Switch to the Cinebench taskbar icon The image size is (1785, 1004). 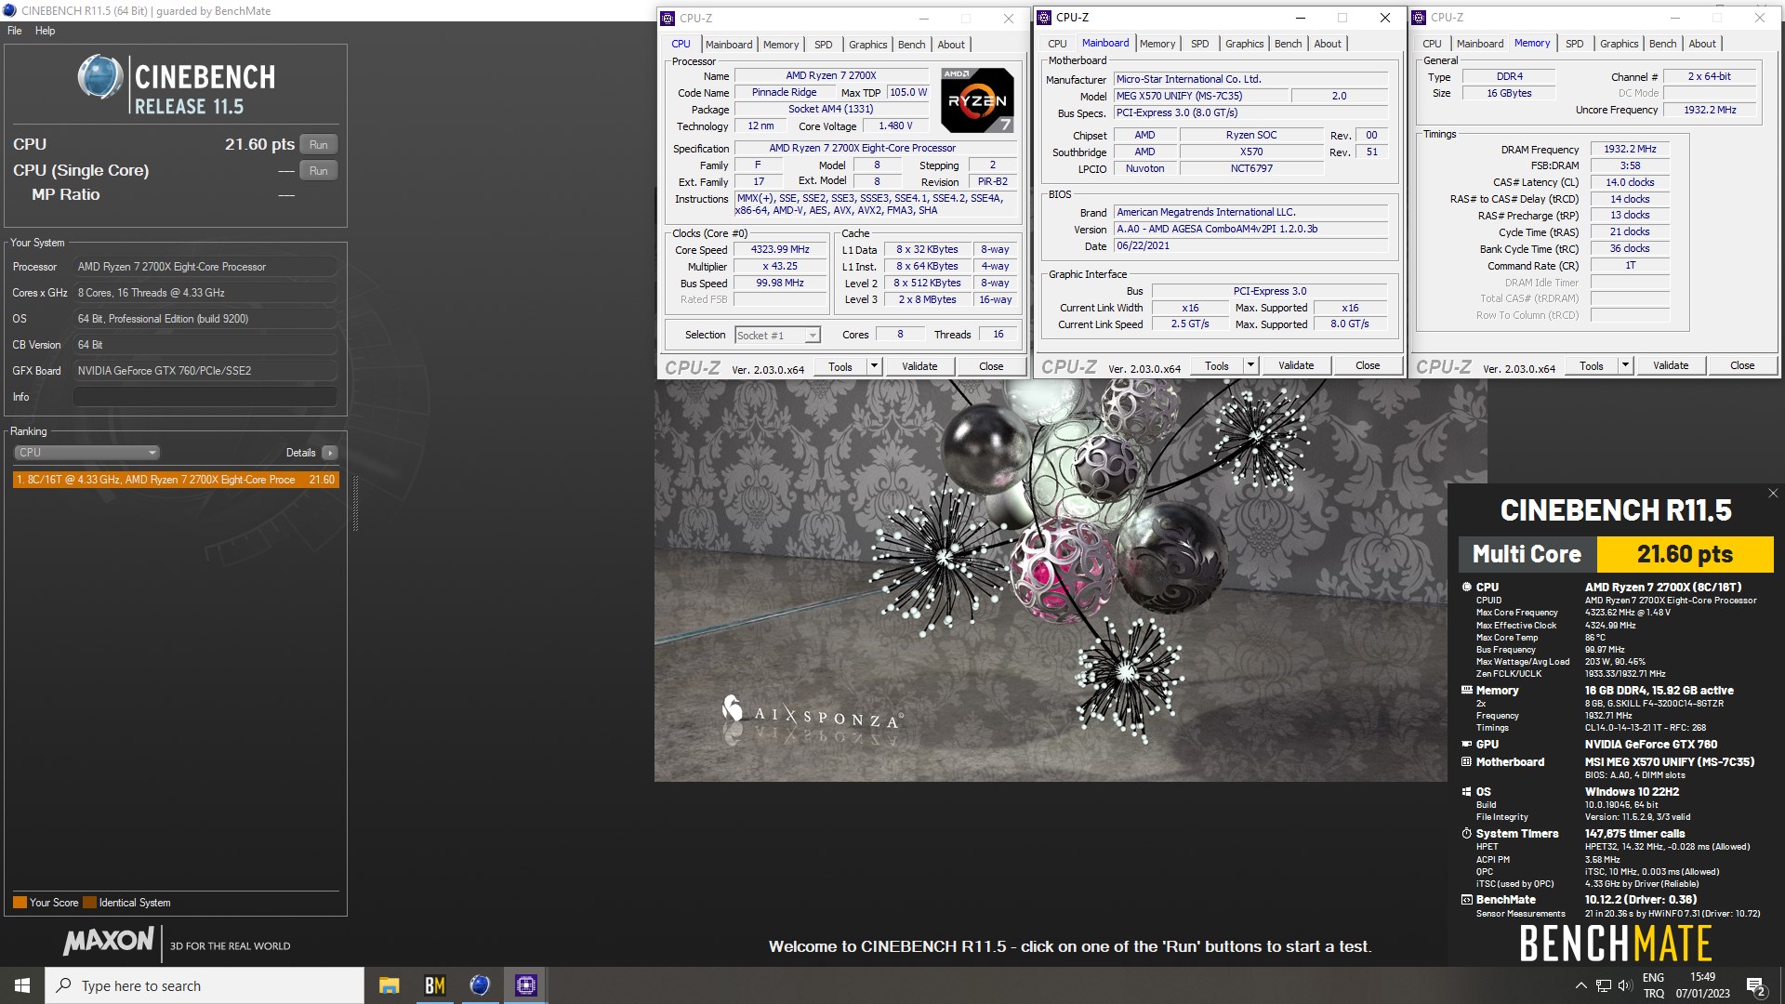480,985
